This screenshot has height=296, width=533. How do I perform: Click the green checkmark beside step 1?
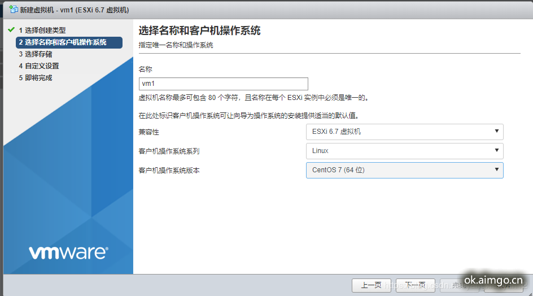point(11,29)
